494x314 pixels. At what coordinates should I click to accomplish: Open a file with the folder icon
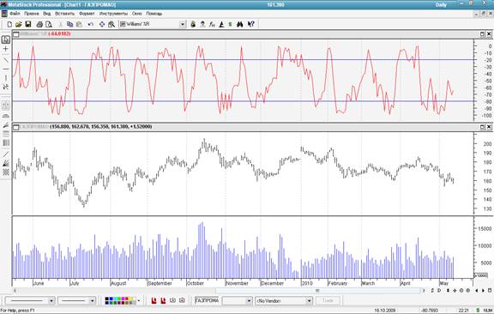tap(18, 24)
